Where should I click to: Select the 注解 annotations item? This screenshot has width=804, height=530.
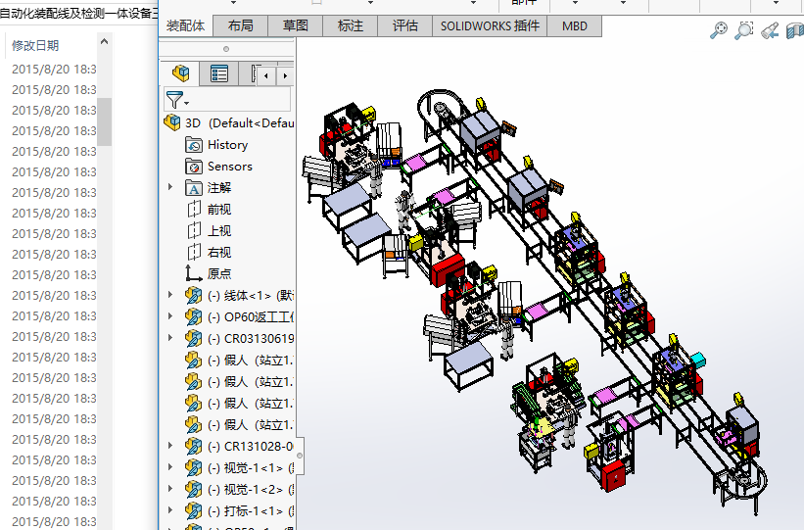point(219,188)
